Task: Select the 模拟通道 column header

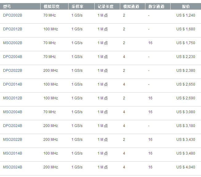Action: pyautogui.click(x=131, y=6)
